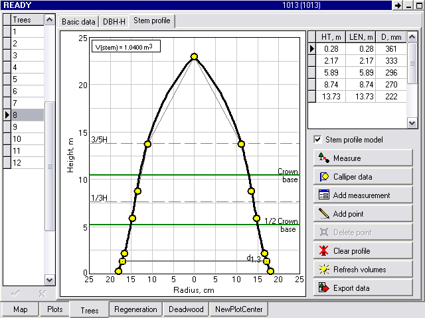Click Trees list scroll down arrow
The height and width of the screenshot is (318, 425).
point(50,280)
